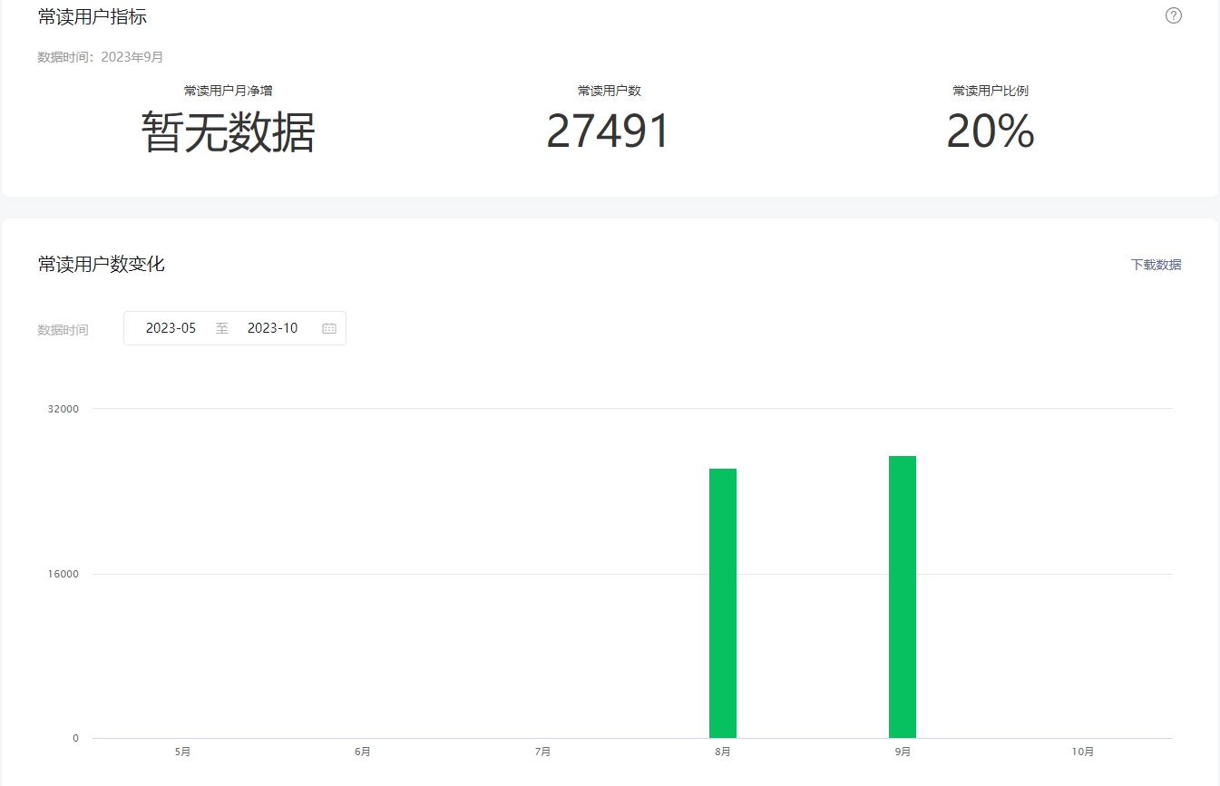Click the 常读用户月净增 metric label
The width and height of the screenshot is (1220, 786).
228,91
